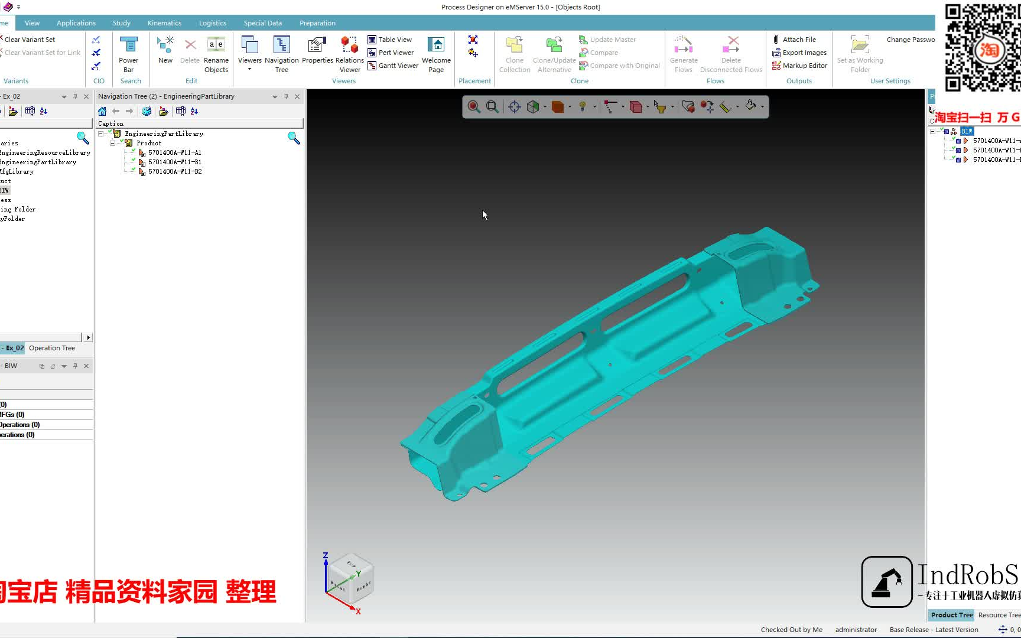Open the Special Data ribbon tab
1021x638 pixels.
tap(263, 23)
